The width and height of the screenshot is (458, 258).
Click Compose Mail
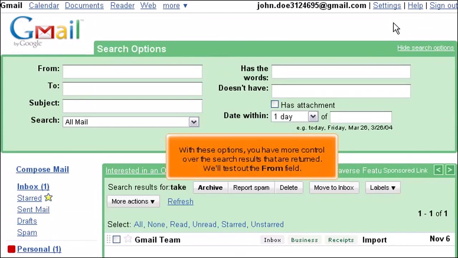point(42,169)
